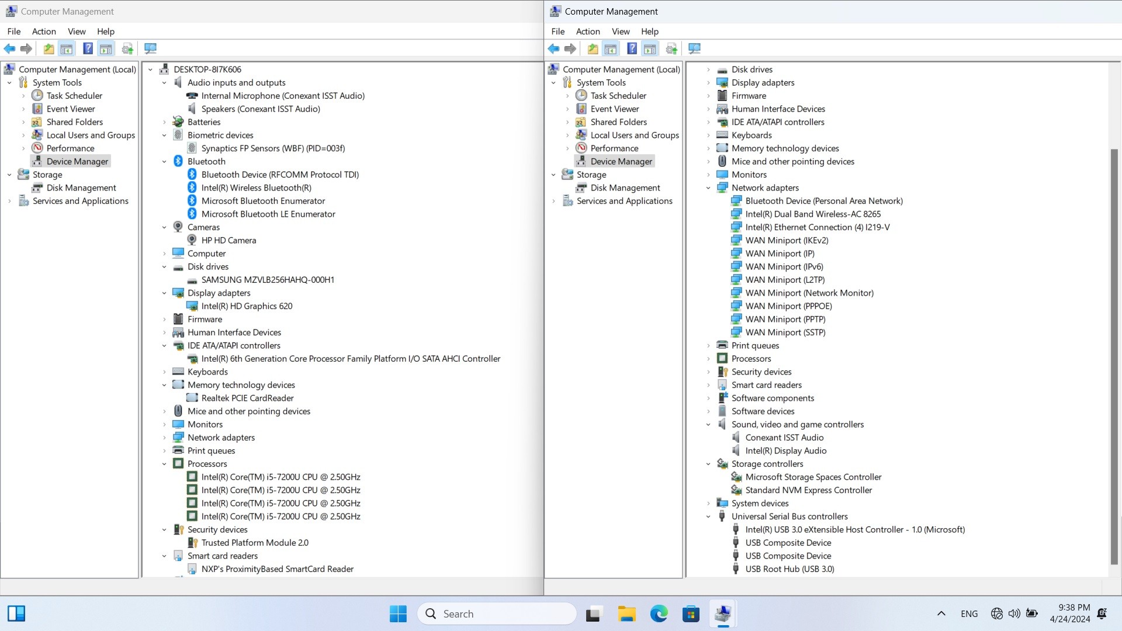Open Microsoft Edge from taskbar
The height and width of the screenshot is (631, 1122).
[659, 613]
